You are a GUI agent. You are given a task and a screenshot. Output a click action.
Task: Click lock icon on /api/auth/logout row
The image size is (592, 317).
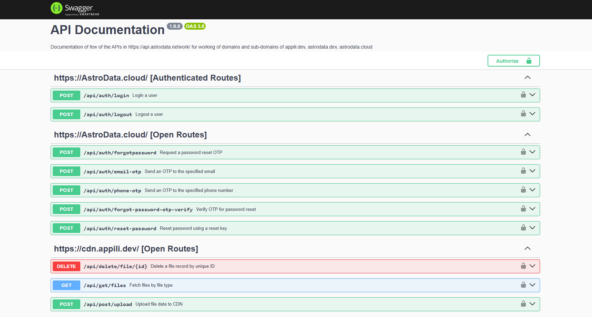click(523, 114)
